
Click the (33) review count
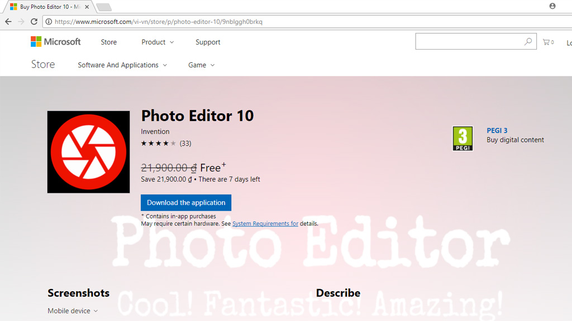point(185,143)
